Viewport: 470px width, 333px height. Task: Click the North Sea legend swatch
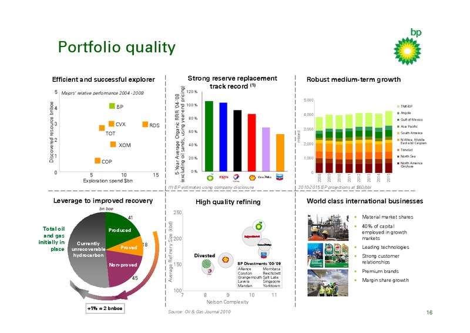pyautogui.click(x=398, y=156)
